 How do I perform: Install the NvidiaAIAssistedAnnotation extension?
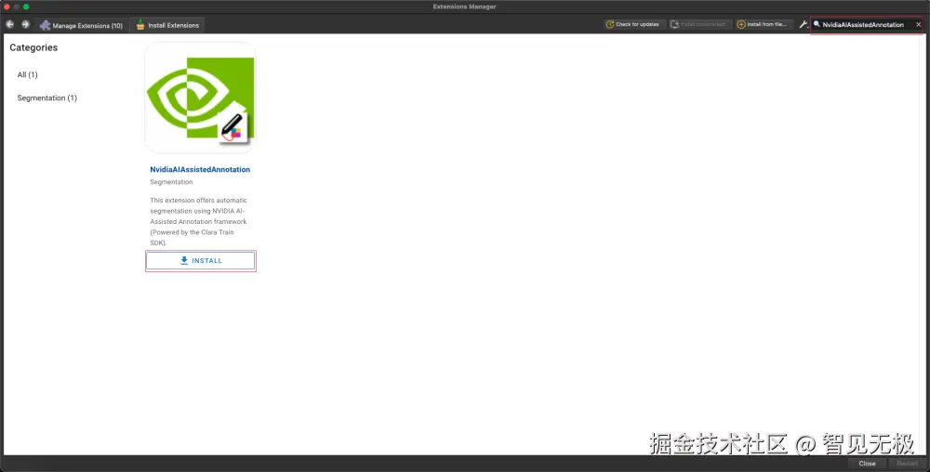201,260
